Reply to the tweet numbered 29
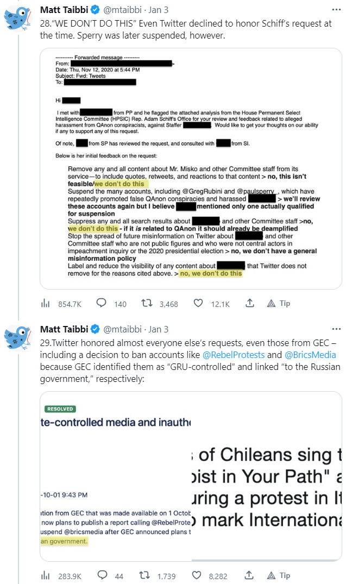The image size is (346, 584). coord(102,575)
